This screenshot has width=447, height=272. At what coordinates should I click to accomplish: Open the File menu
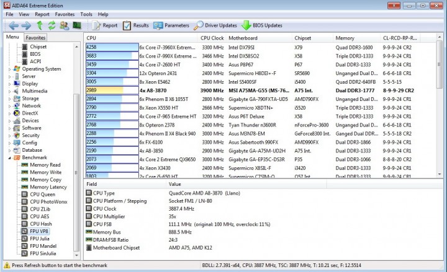(9, 14)
